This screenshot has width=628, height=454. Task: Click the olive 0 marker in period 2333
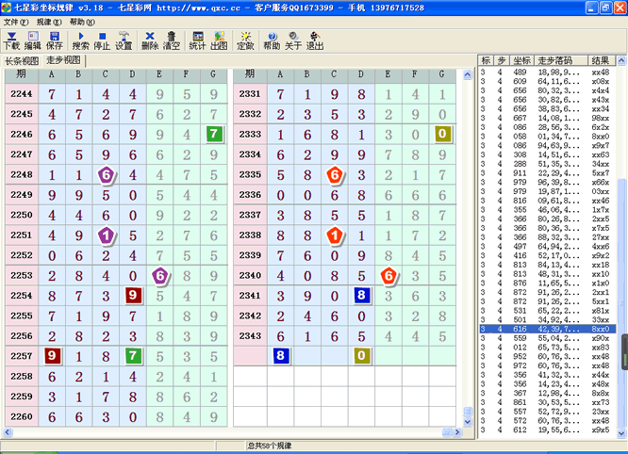click(x=442, y=134)
